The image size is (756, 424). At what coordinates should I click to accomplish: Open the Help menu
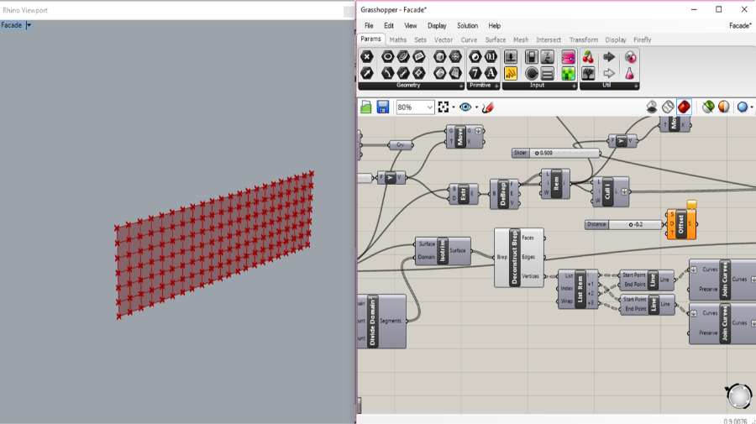pyautogui.click(x=494, y=25)
